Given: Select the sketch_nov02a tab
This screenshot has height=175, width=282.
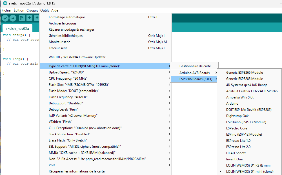Looking at the screenshot, I should pyautogui.click(x=17, y=29).
